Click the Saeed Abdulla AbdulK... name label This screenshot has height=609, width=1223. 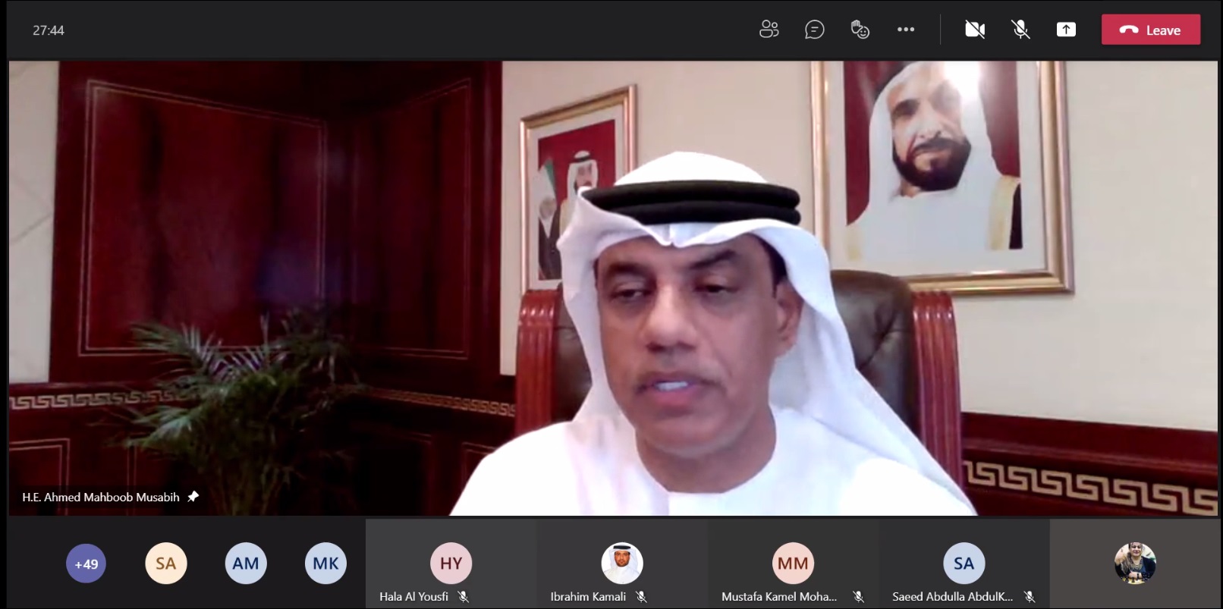[952, 597]
